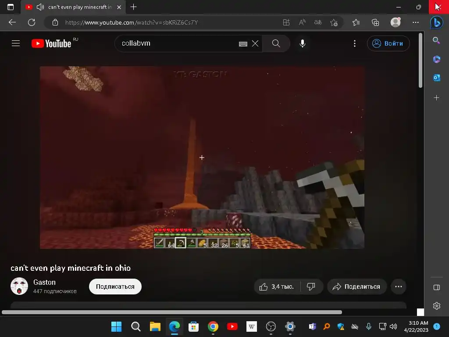Open sidebar search tool

click(436, 40)
